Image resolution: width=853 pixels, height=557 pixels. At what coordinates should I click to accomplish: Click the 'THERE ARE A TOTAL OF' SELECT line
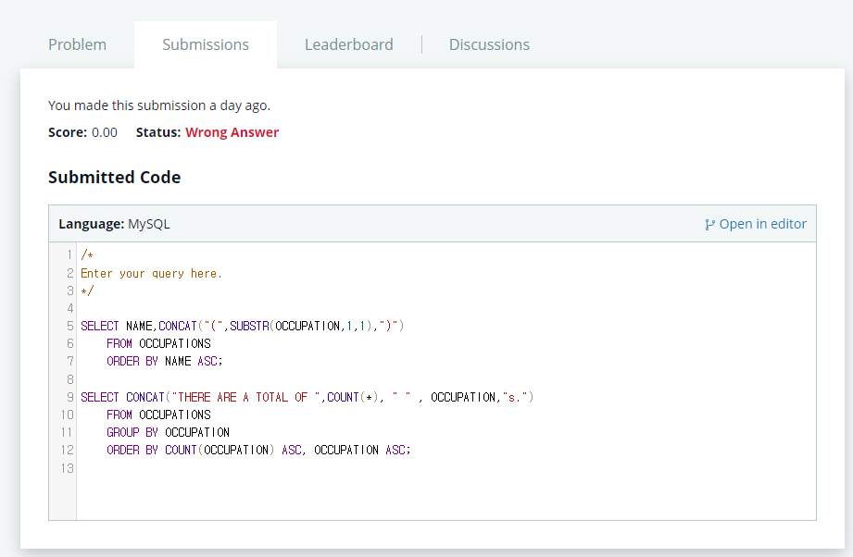click(x=307, y=397)
